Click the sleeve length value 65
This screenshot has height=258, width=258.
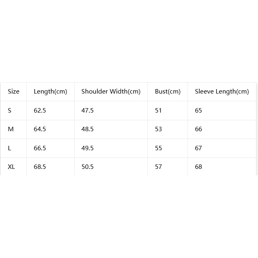click(x=198, y=111)
